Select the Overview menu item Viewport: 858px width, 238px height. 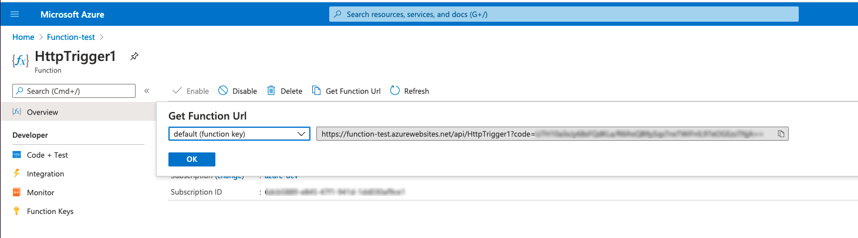42,112
